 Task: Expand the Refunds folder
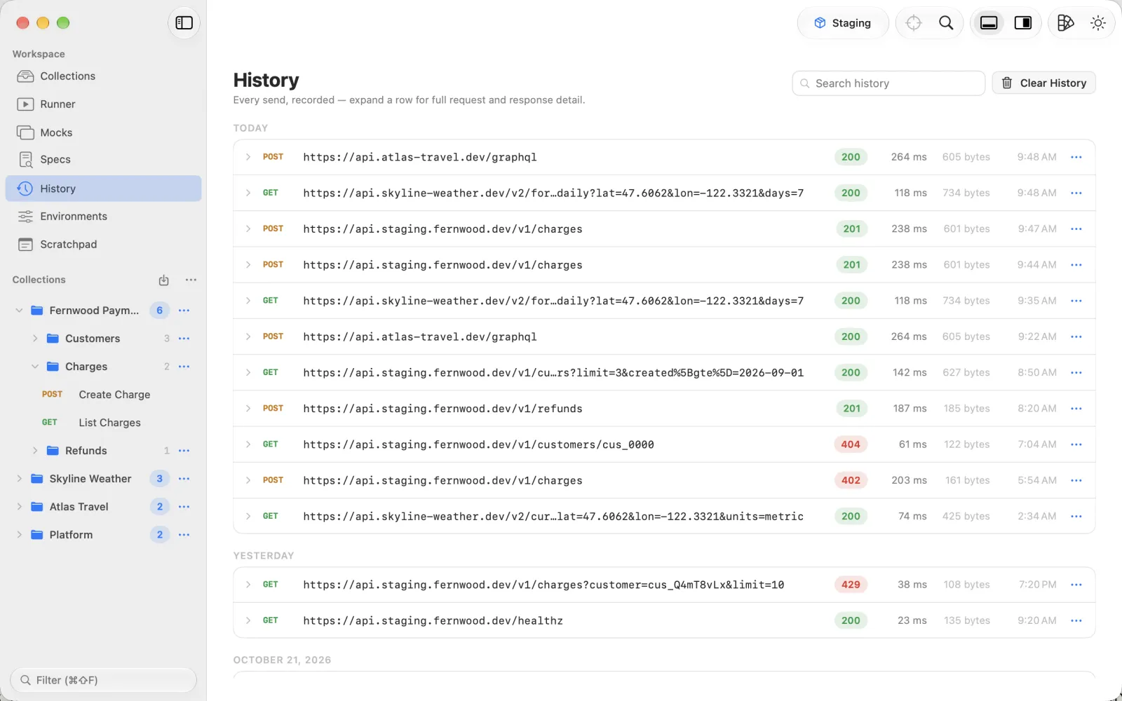click(x=35, y=451)
